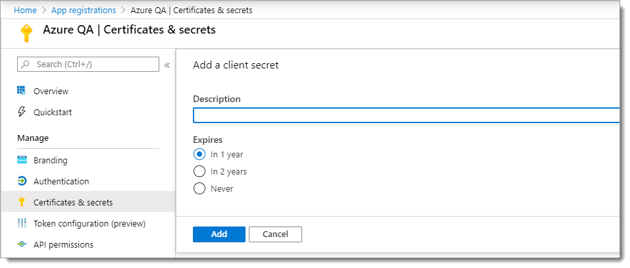Click the Branding icon in sidebar

point(22,160)
